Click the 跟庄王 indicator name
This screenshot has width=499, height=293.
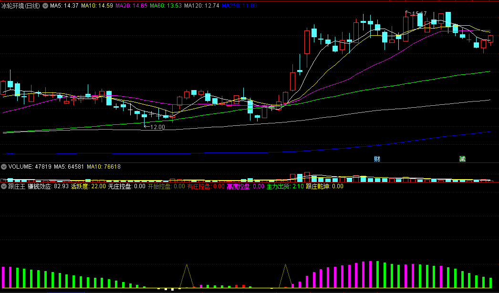tap(17, 186)
